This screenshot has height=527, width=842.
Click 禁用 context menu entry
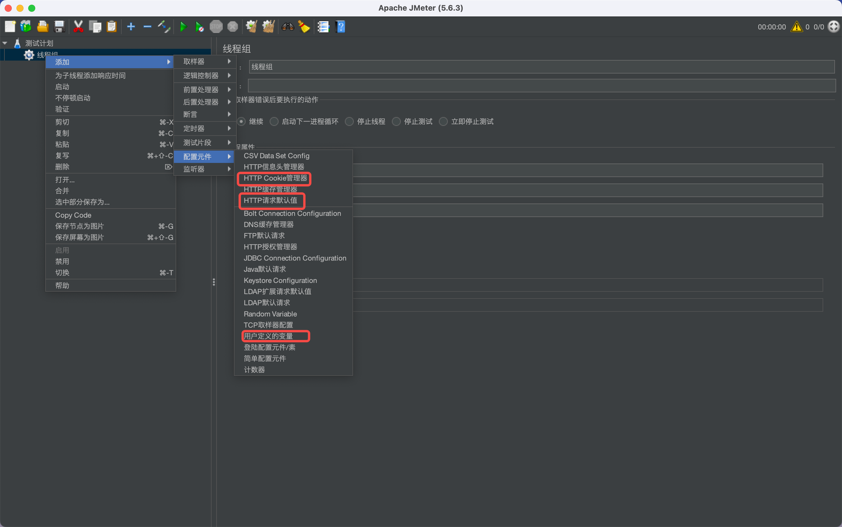pos(110,261)
